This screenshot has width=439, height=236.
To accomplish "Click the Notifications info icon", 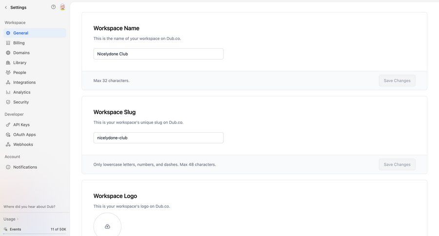I will point(8,167).
